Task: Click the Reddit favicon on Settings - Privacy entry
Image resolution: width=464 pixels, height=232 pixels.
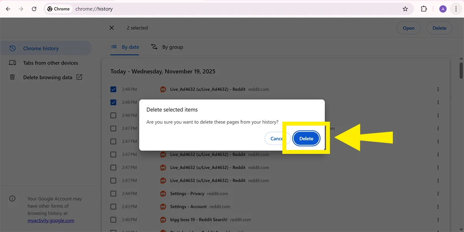Action: tap(163, 194)
